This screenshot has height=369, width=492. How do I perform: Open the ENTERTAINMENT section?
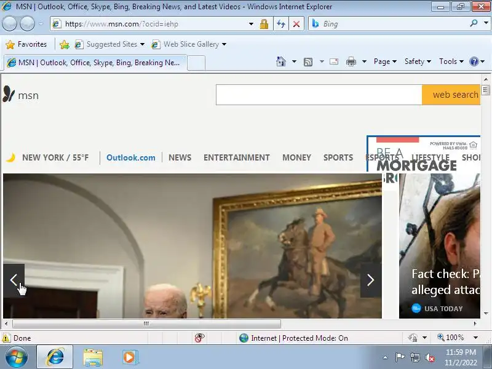click(237, 157)
